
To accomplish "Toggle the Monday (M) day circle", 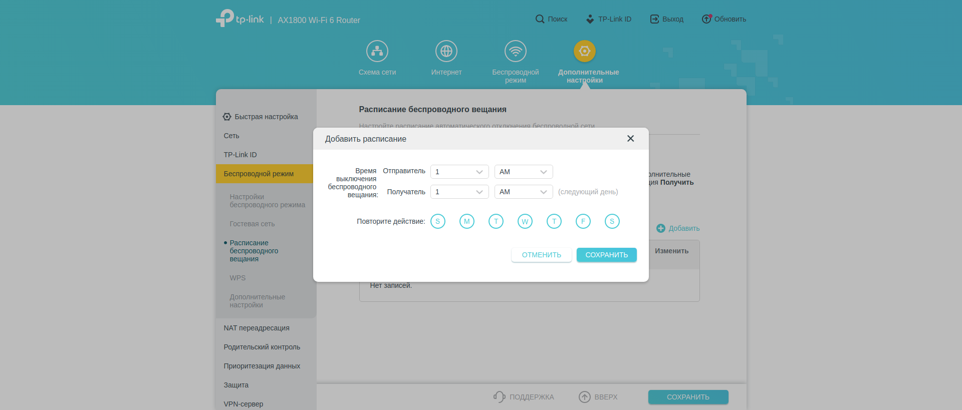I will pos(466,221).
